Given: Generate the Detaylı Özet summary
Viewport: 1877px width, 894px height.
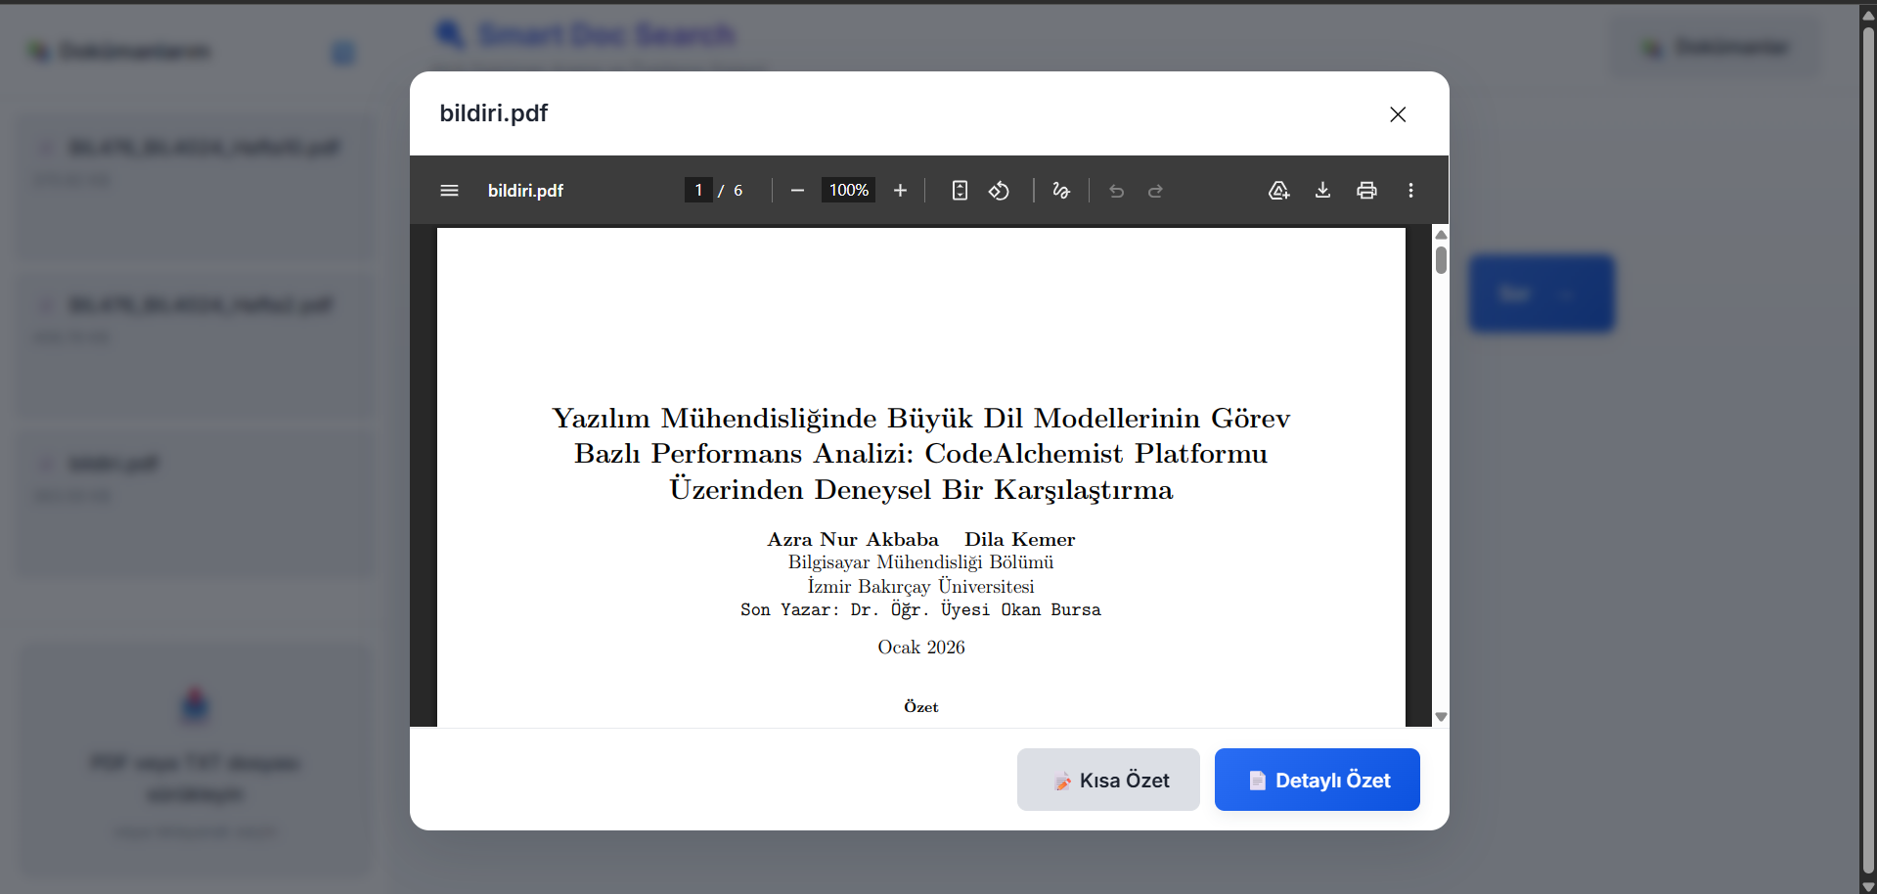Looking at the screenshot, I should click(x=1317, y=780).
